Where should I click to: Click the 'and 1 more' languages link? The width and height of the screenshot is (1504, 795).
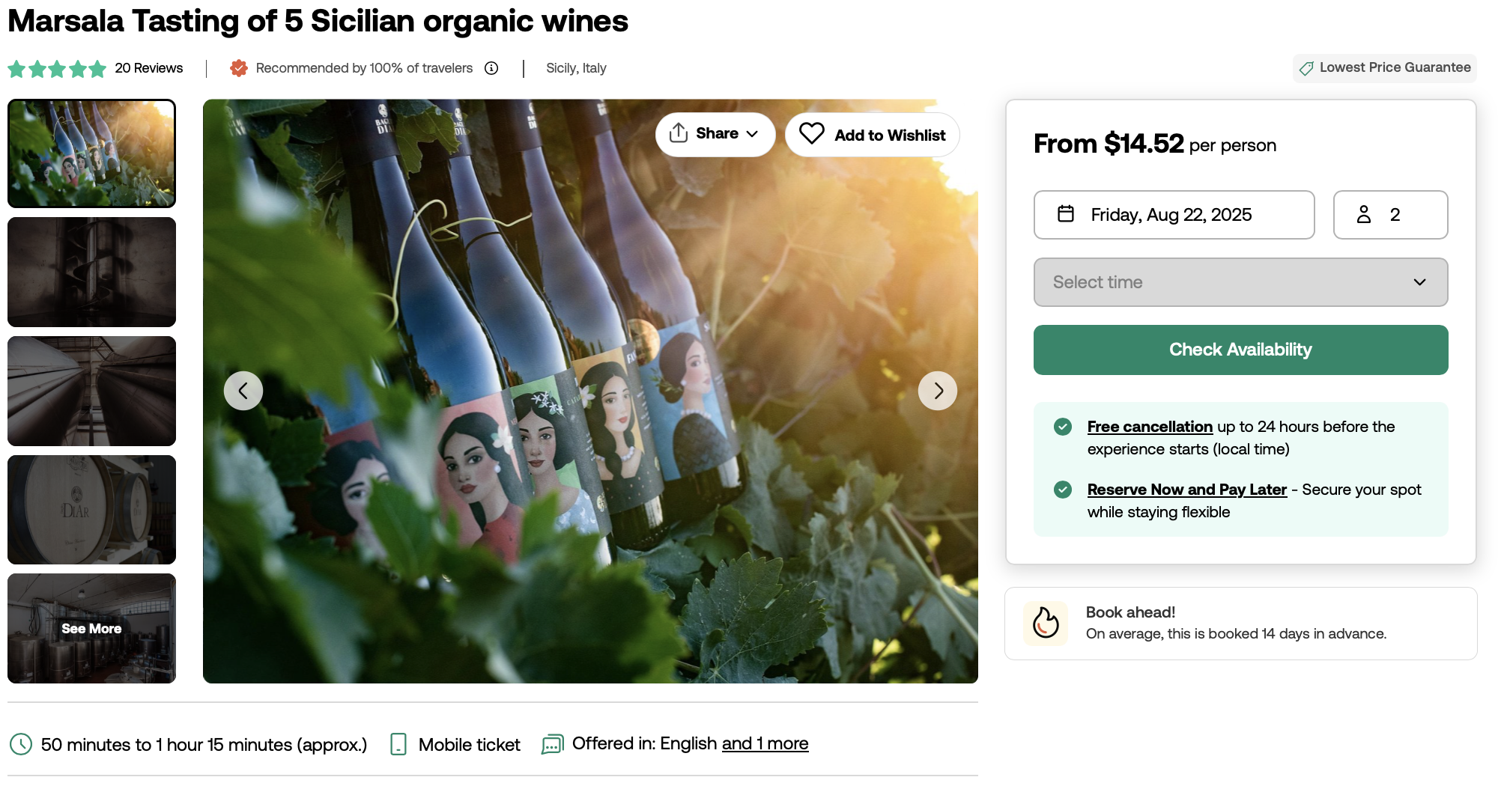click(765, 743)
